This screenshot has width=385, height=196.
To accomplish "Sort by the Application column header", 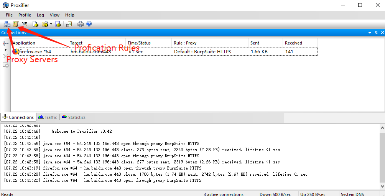I will (x=39, y=43).
